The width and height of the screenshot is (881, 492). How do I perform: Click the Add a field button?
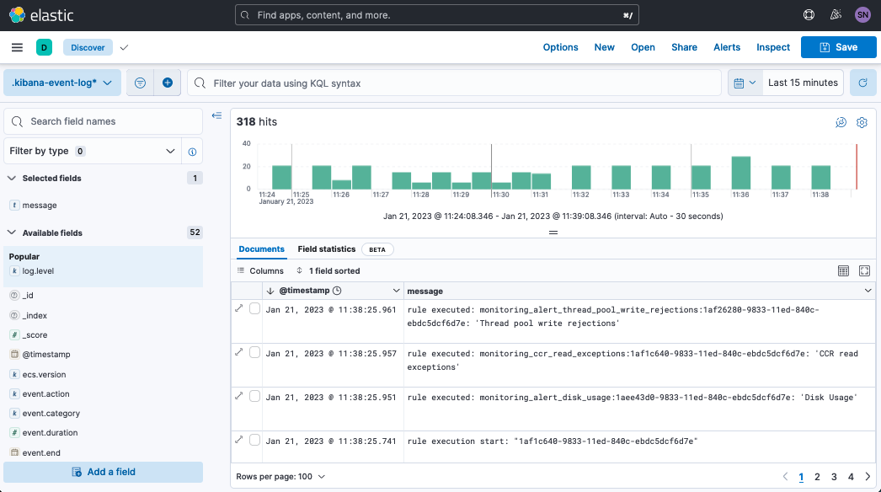(x=103, y=472)
